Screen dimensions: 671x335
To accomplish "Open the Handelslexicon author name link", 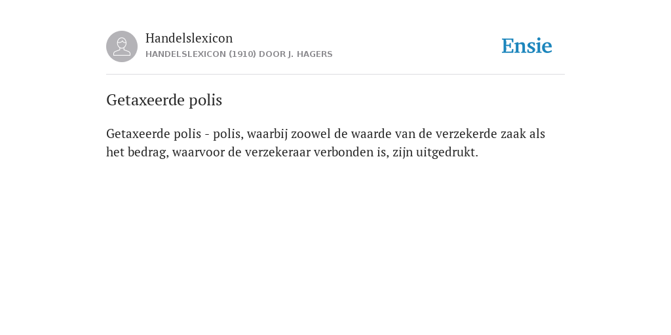I will [189, 38].
